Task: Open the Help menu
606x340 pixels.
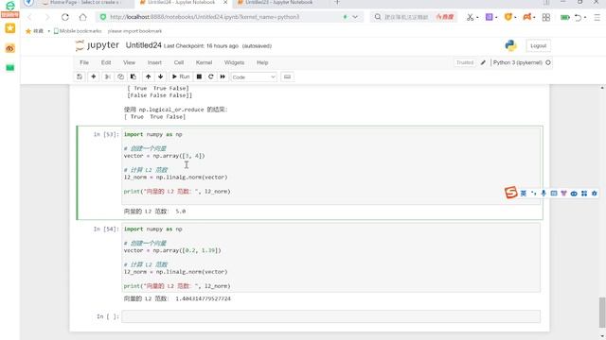Action: (x=262, y=62)
